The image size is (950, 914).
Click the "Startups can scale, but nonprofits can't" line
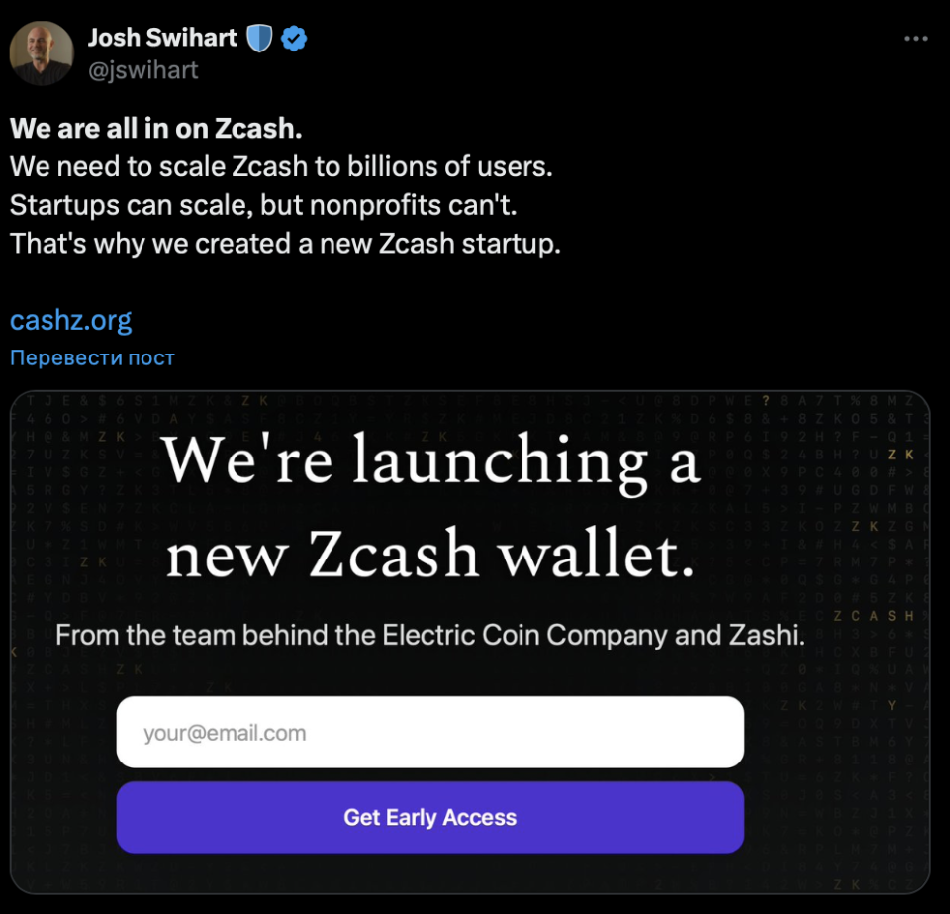pos(263,205)
